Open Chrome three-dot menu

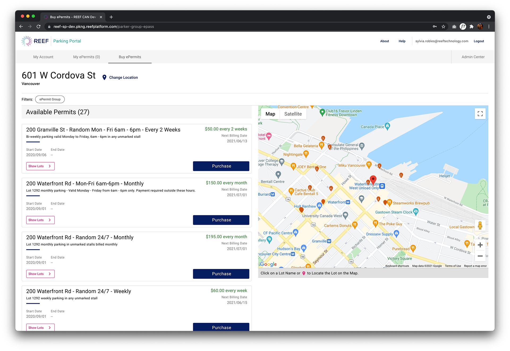coord(489,27)
